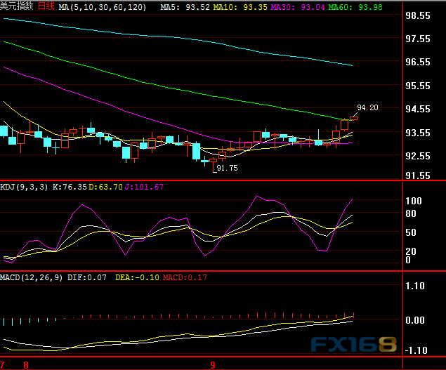Image resolution: width=446 pixels, height=370 pixels.
Task: Select the 日线 period label
Action: click(x=46, y=6)
